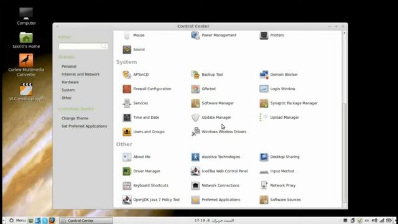Select the takriti's Home folder icon
The image size is (398, 224).
point(26,40)
